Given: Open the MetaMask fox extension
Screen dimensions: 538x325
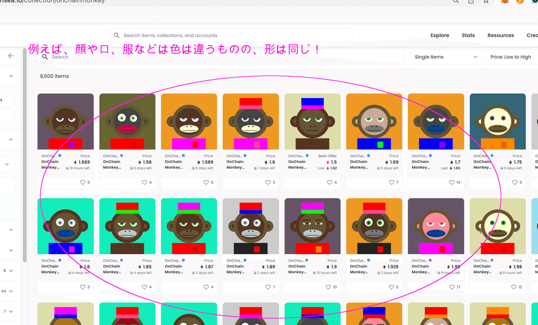Looking at the screenshot, I should tap(505, 1).
